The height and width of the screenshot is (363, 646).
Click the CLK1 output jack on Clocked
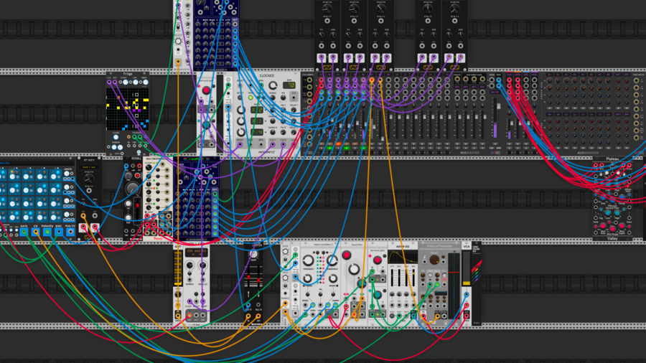tap(272, 144)
